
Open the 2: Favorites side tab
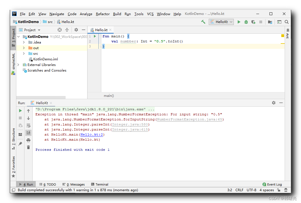pos(13,167)
